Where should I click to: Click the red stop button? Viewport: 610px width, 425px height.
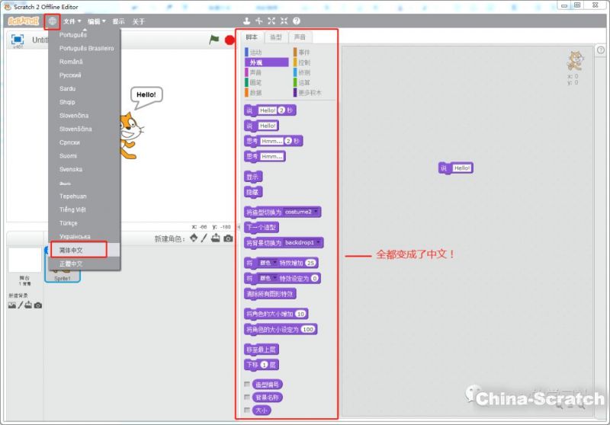tap(230, 40)
